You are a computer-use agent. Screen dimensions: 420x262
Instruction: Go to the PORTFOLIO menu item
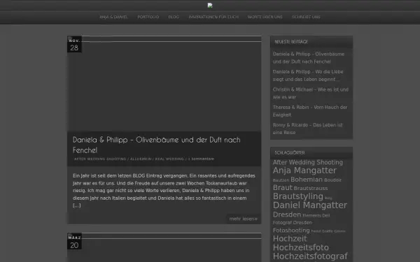click(x=148, y=17)
